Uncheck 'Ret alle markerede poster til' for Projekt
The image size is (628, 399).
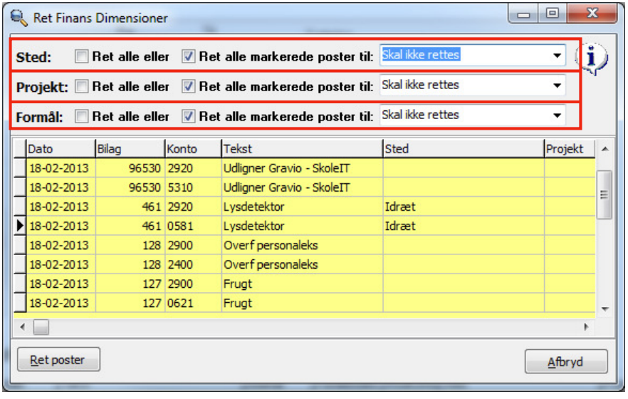[x=189, y=87]
